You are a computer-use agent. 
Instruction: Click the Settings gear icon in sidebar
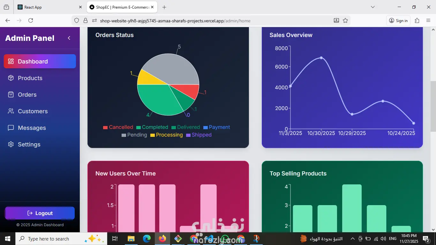tap(11, 144)
